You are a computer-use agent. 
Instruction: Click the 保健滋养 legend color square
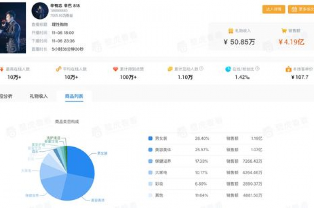coord(150,161)
